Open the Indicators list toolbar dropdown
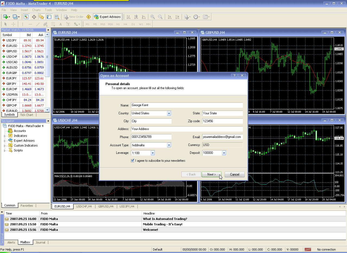Screen dimensions: 347x253 [x=187, y=17]
